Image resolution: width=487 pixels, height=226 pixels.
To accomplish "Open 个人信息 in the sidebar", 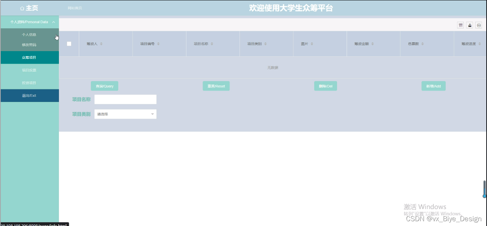I will 29,35.
